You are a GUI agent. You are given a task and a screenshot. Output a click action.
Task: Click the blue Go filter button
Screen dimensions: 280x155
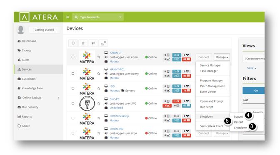pos(254,91)
